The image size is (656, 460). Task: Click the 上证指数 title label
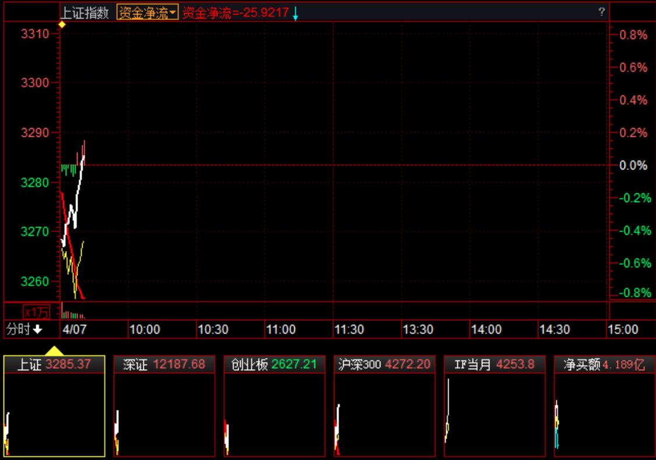click(x=86, y=13)
